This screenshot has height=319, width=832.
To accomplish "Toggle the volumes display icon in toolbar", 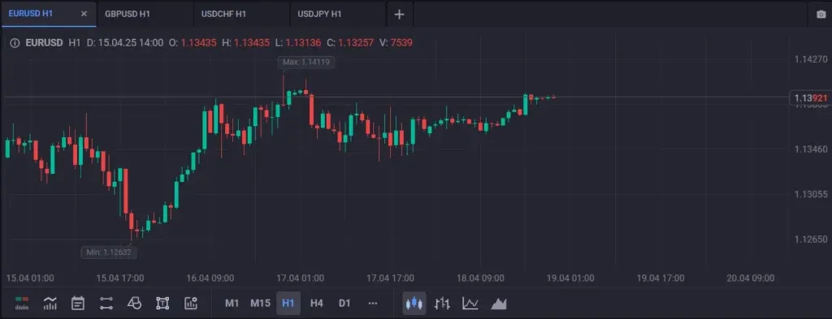I will click(x=22, y=303).
